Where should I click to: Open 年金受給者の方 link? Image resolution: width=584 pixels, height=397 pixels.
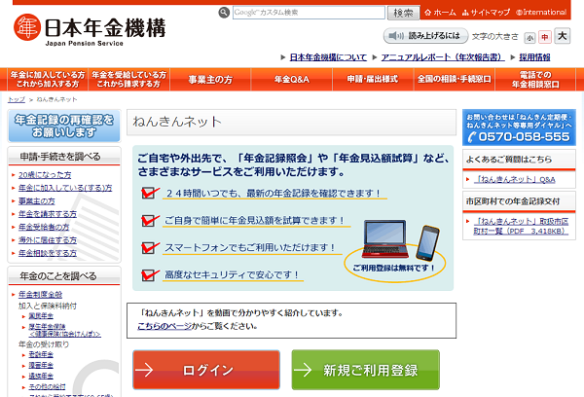(x=44, y=227)
